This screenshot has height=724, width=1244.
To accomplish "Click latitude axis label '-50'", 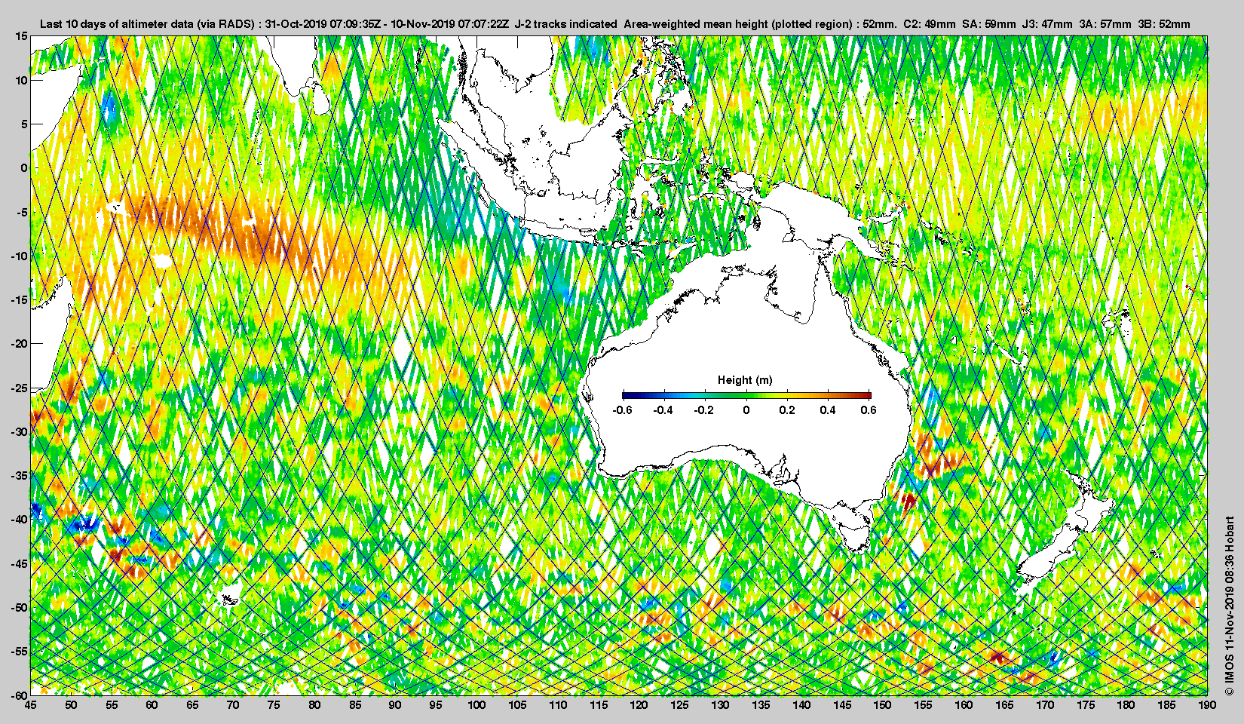I will coord(20,607).
